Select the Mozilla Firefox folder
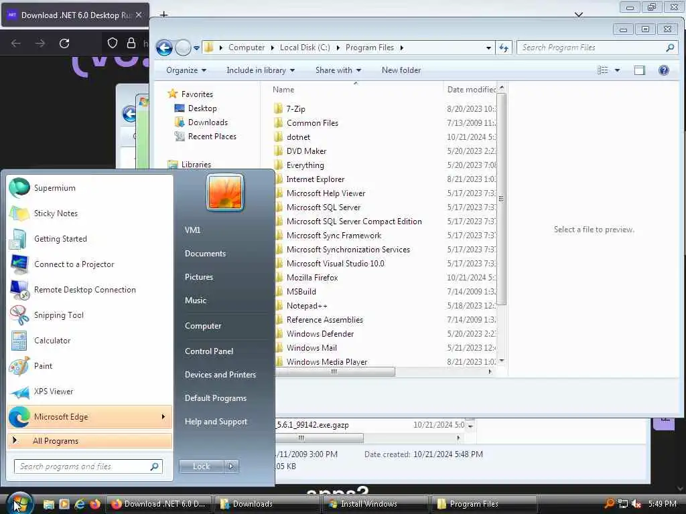 tap(312, 278)
